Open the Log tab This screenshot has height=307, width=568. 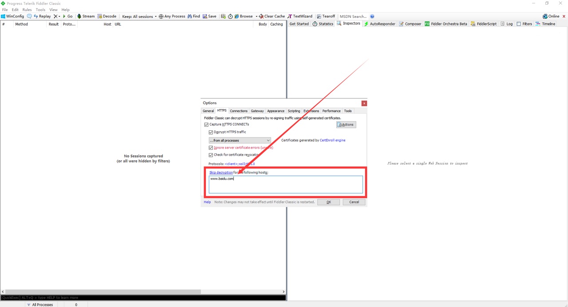(x=506, y=24)
